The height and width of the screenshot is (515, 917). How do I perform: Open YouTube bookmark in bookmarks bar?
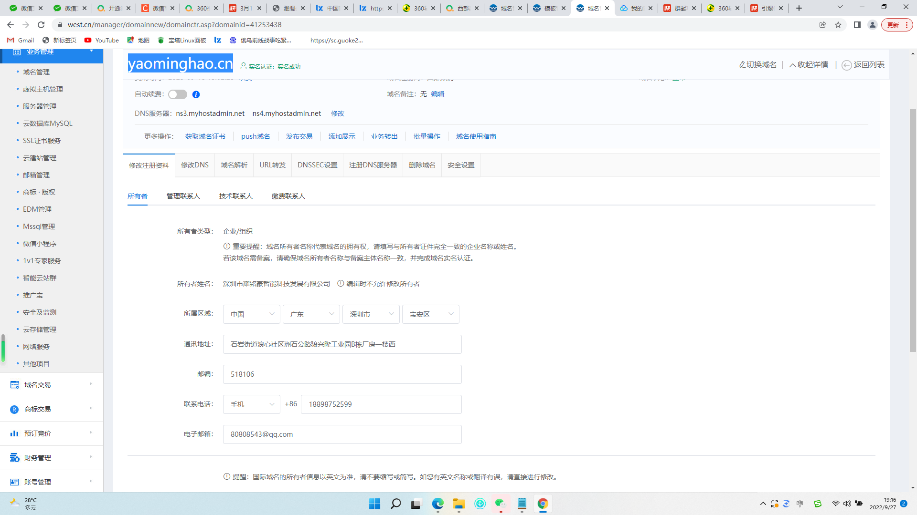pos(101,40)
